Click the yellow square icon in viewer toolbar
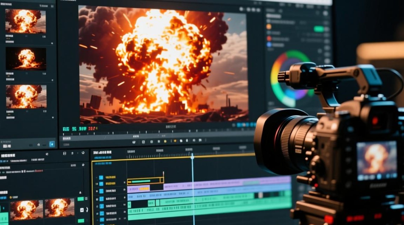The height and width of the screenshot is (225, 404). coord(165,141)
